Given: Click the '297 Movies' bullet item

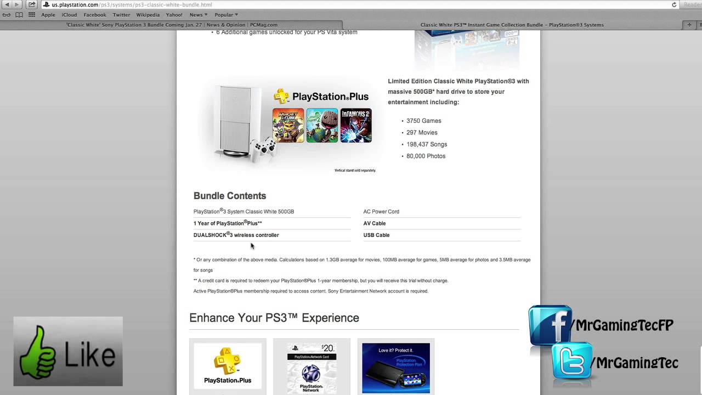Looking at the screenshot, I should [422, 132].
